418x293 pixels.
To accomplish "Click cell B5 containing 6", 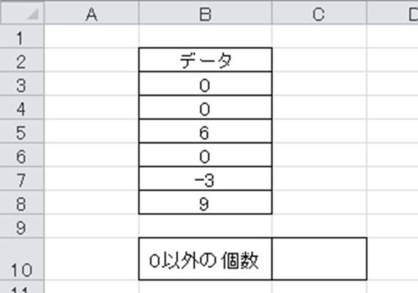I will (x=205, y=131).
